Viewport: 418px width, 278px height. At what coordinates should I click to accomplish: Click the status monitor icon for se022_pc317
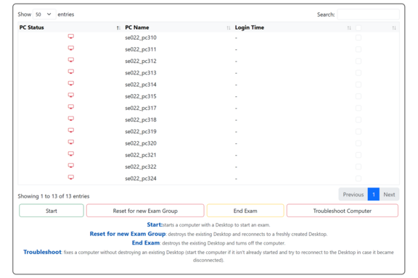pos(71,106)
